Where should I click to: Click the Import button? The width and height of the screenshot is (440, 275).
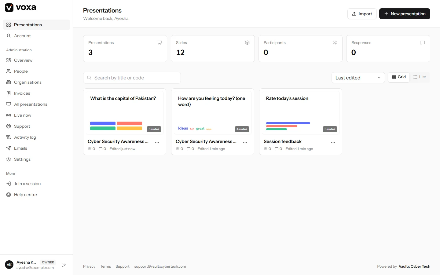point(362,14)
